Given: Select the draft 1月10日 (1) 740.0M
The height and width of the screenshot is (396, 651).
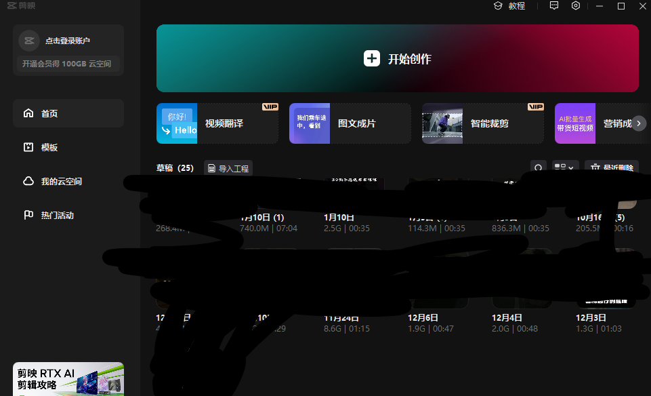Looking at the screenshot, I should tap(269, 222).
